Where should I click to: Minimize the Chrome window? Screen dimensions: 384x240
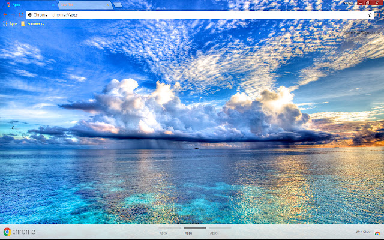tap(361, 2)
